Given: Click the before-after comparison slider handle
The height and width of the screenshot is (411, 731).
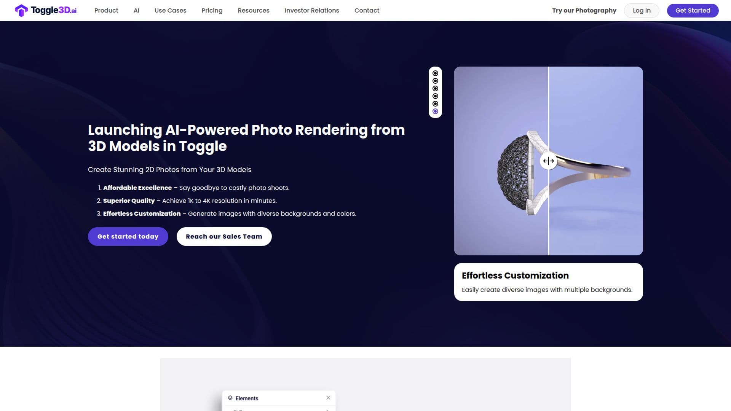Looking at the screenshot, I should pos(548,161).
